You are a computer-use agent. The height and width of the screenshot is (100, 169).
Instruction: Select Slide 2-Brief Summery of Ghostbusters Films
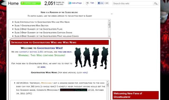click(x=39, y=29)
